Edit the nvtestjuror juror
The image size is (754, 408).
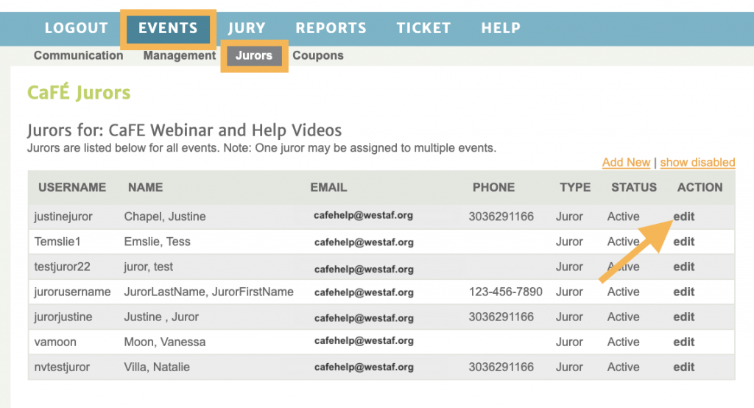[x=684, y=367]
